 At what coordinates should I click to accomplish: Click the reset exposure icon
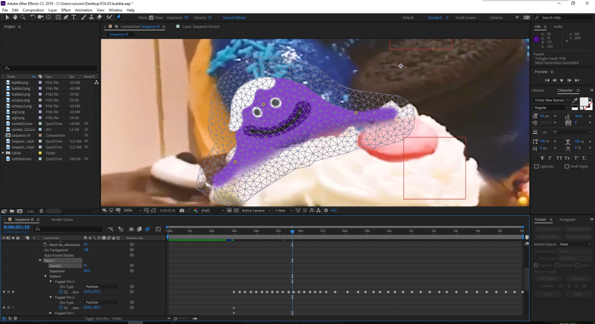325,210
